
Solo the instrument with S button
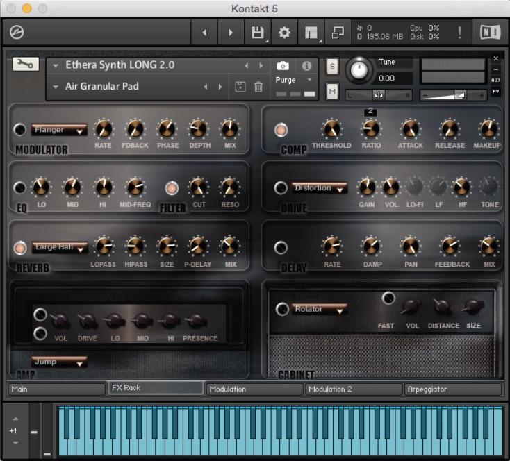pyautogui.click(x=332, y=67)
